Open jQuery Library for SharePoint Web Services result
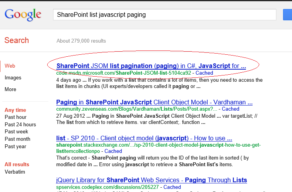This screenshot has width=292, height=192. click(151, 180)
